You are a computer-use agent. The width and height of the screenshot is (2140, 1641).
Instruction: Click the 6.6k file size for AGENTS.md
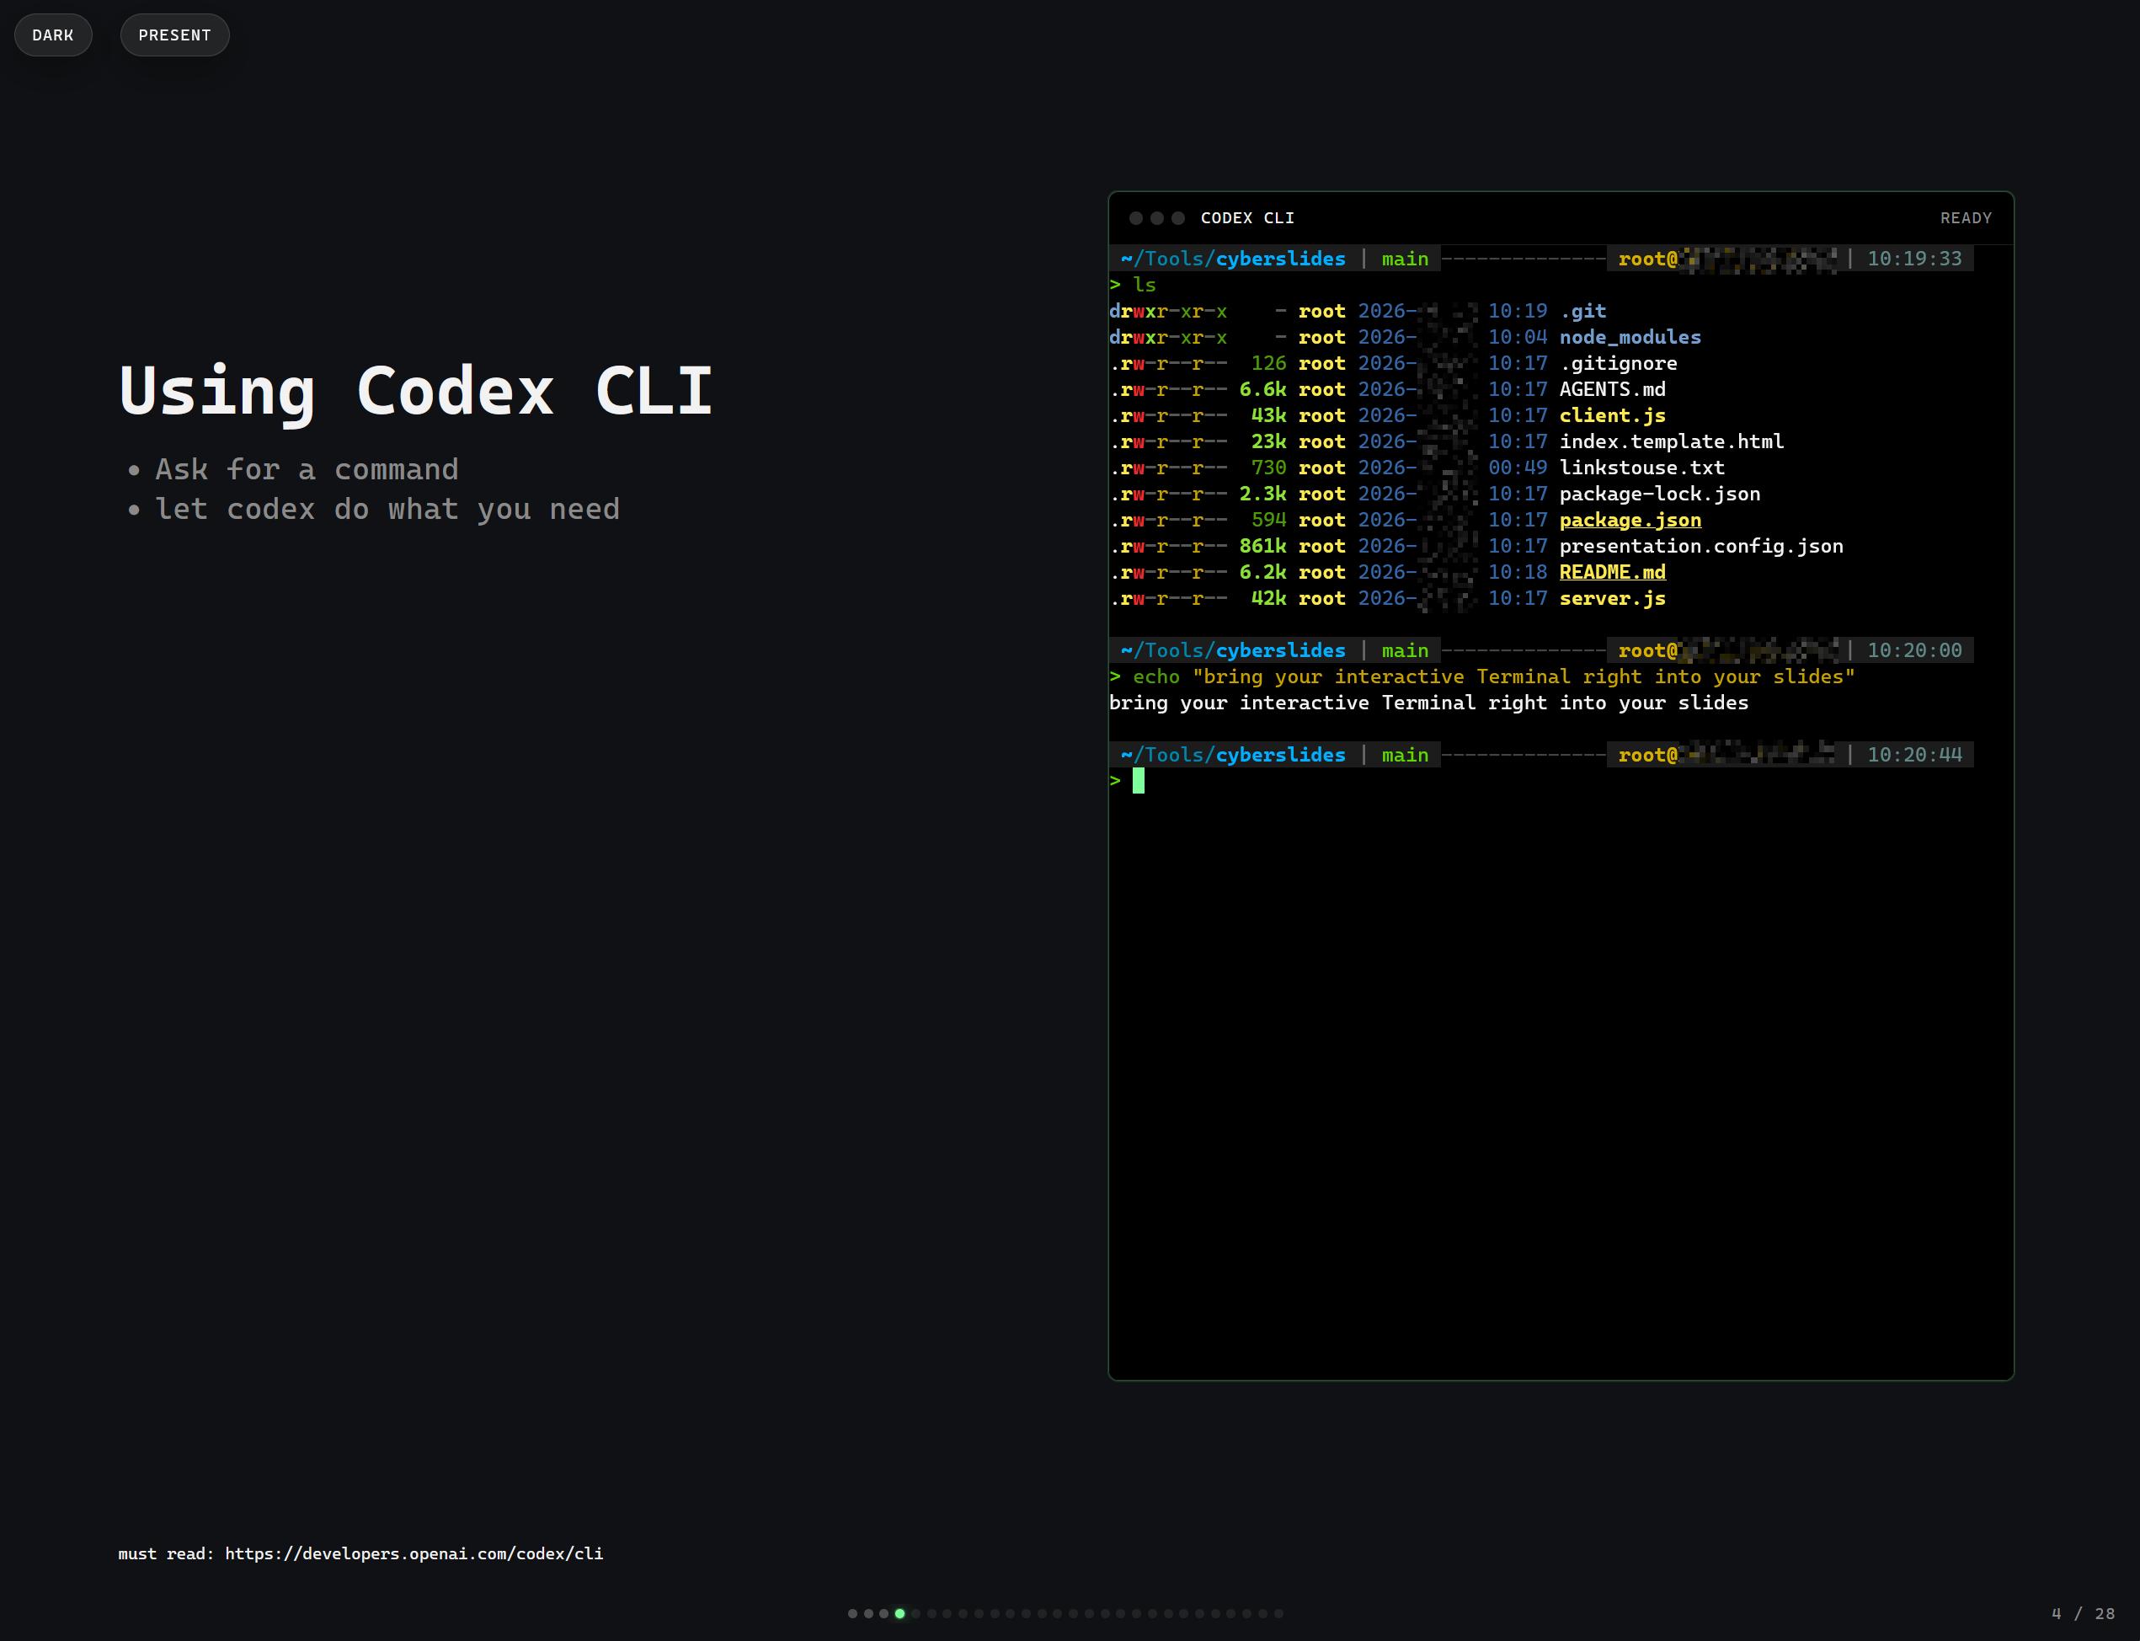[1262, 388]
